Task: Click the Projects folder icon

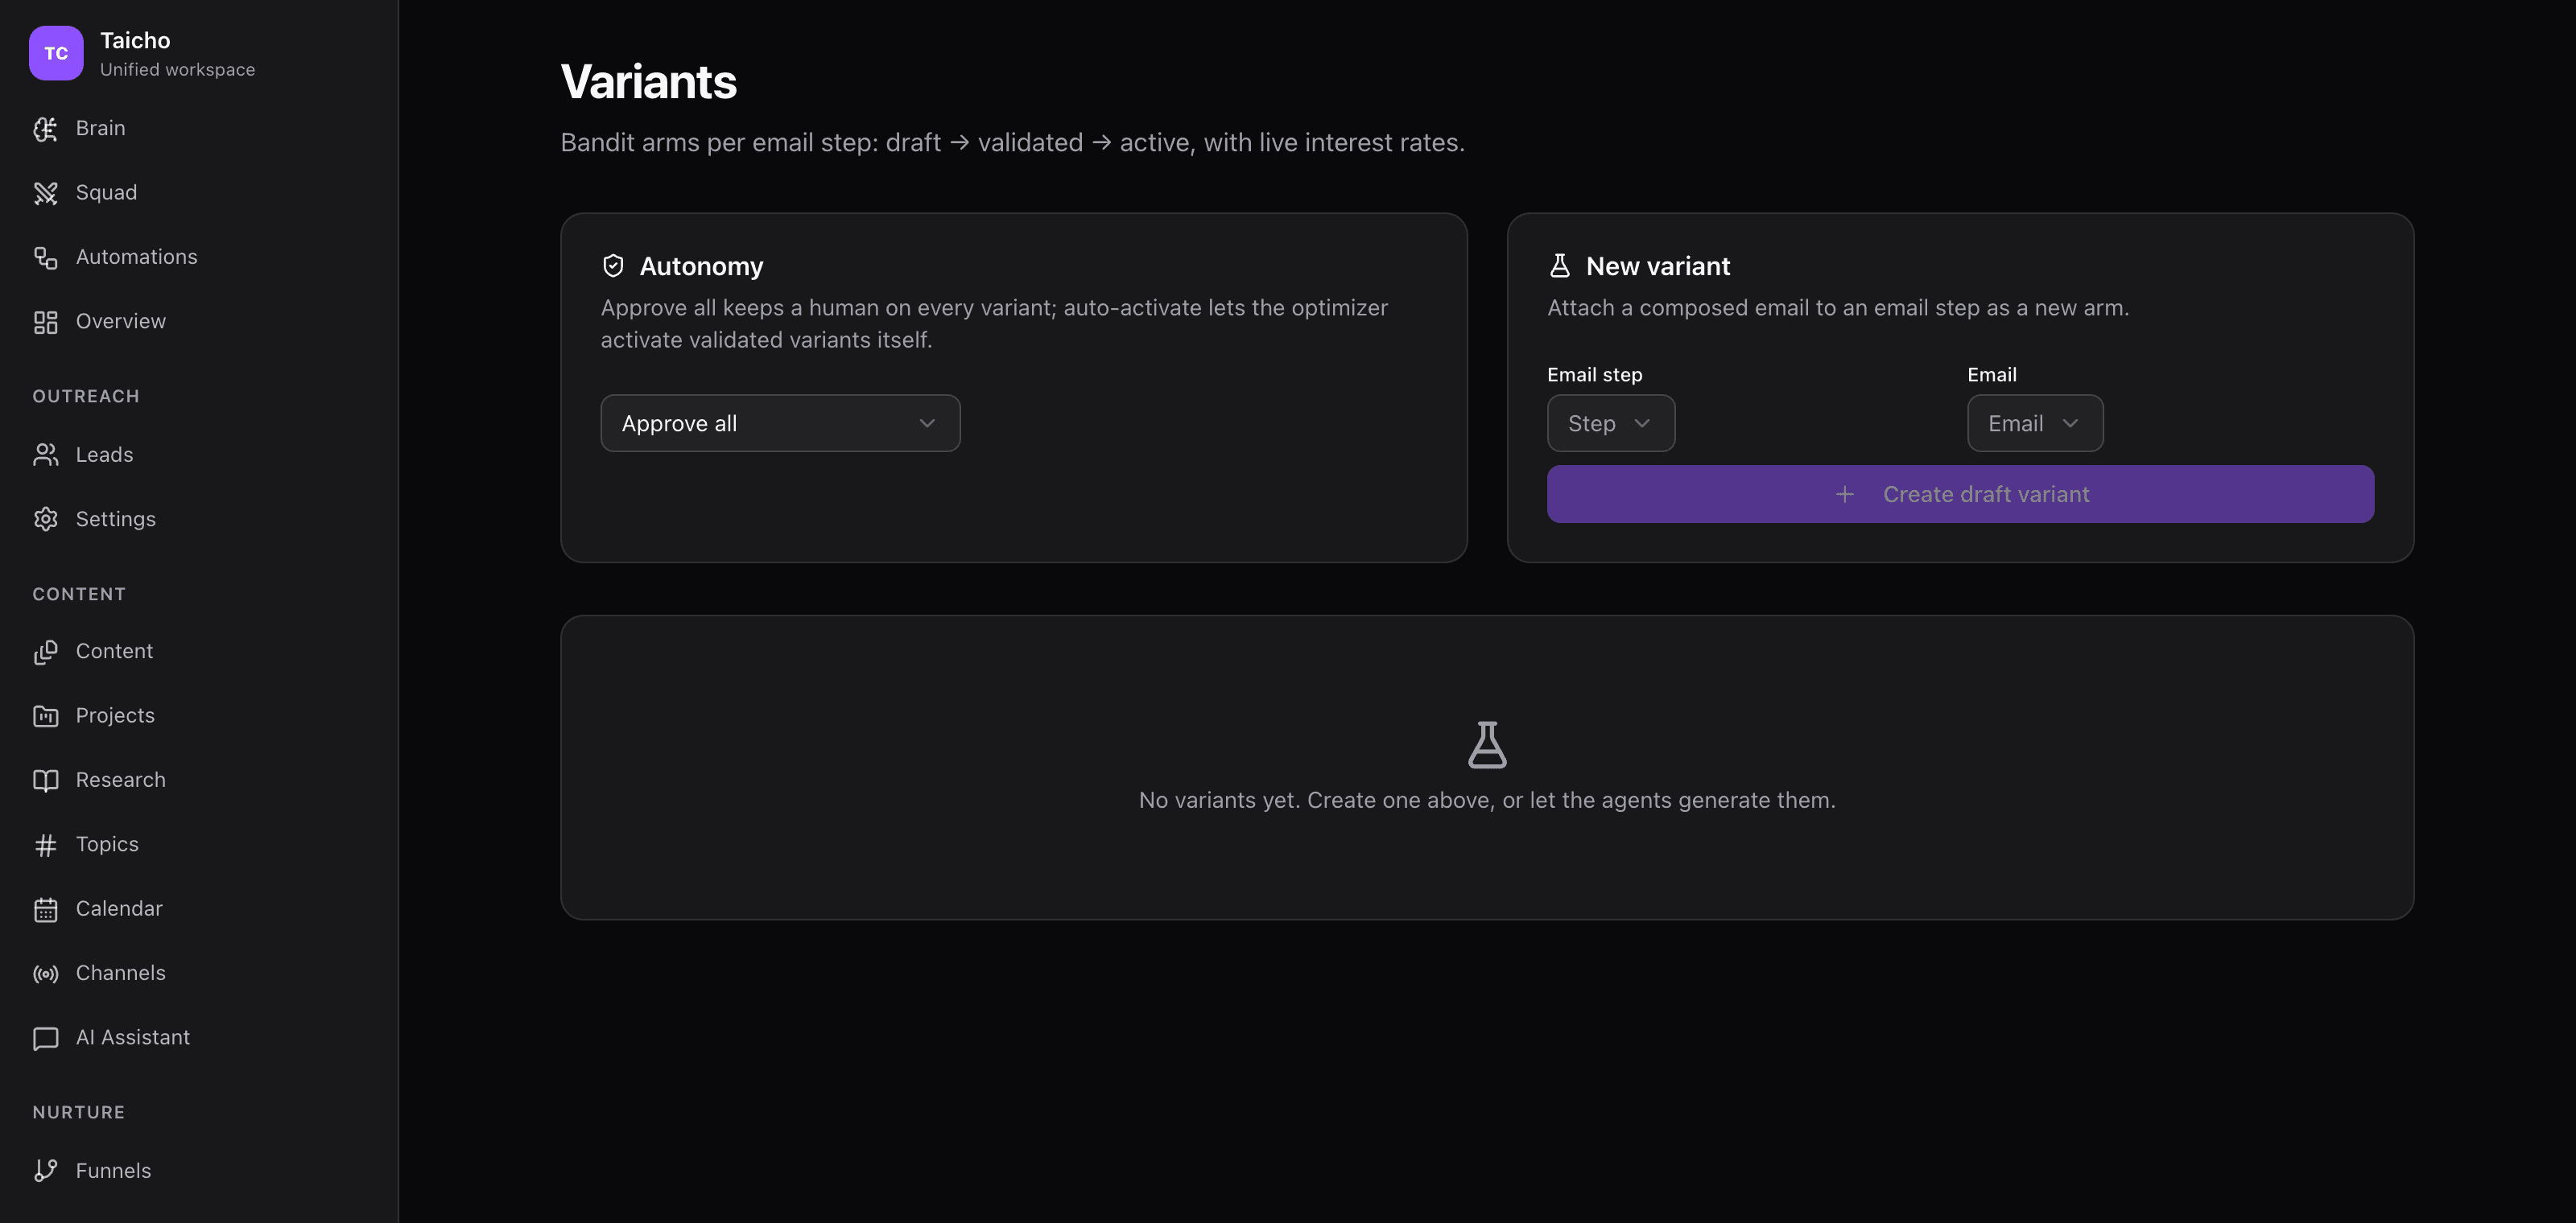Action: (x=45, y=715)
